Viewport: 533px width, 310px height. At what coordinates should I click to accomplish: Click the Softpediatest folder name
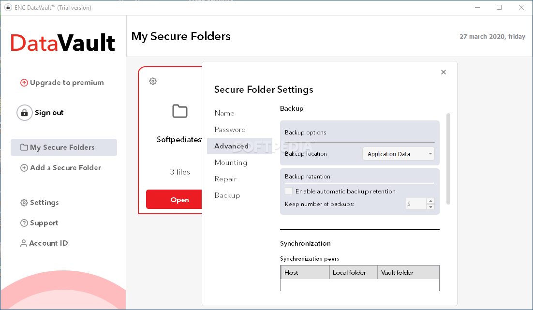click(x=179, y=139)
